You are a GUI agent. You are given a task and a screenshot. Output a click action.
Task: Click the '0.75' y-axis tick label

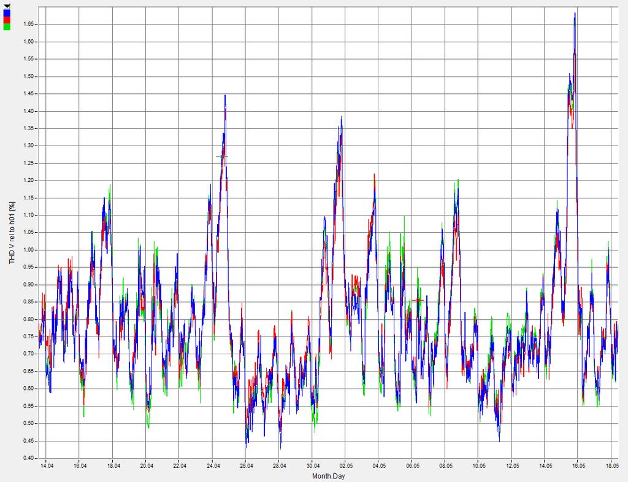pyautogui.click(x=29, y=336)
